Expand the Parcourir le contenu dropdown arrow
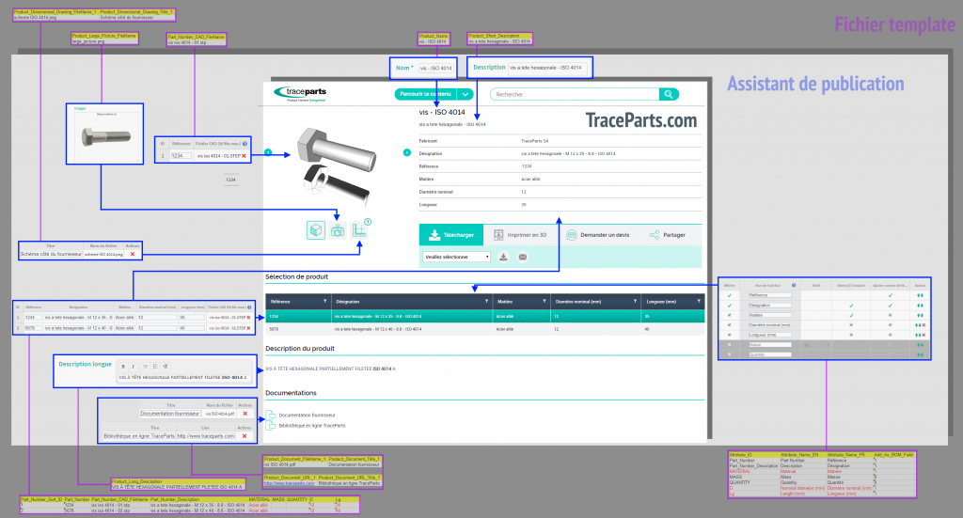The height and width of the screenshot is (518, 963). (x=466, y=94)
